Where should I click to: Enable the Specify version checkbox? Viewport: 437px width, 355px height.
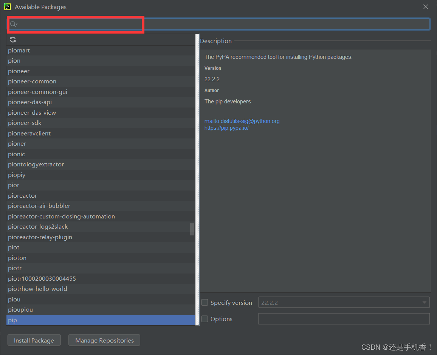205,303
